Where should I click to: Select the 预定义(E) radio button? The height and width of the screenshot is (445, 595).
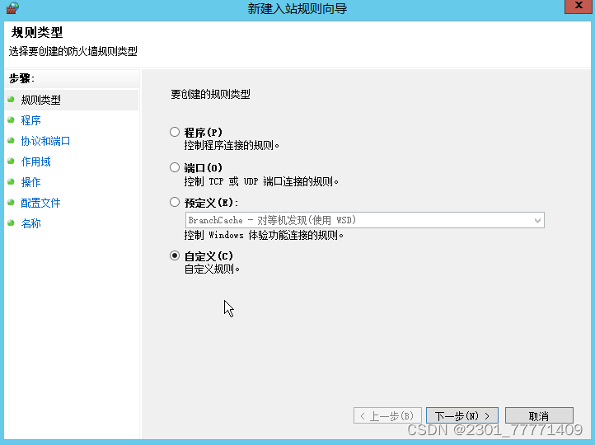(x=175, y=202)
